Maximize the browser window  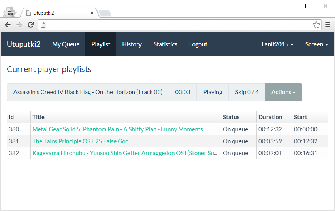(x=307, y=6)
